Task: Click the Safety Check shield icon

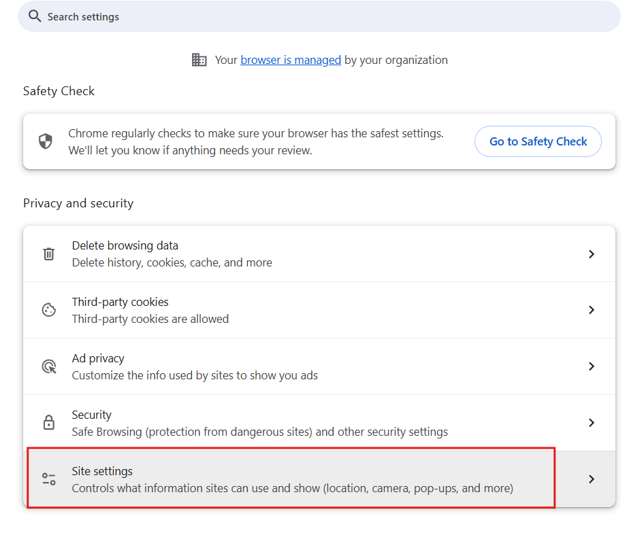Action: 46,141
